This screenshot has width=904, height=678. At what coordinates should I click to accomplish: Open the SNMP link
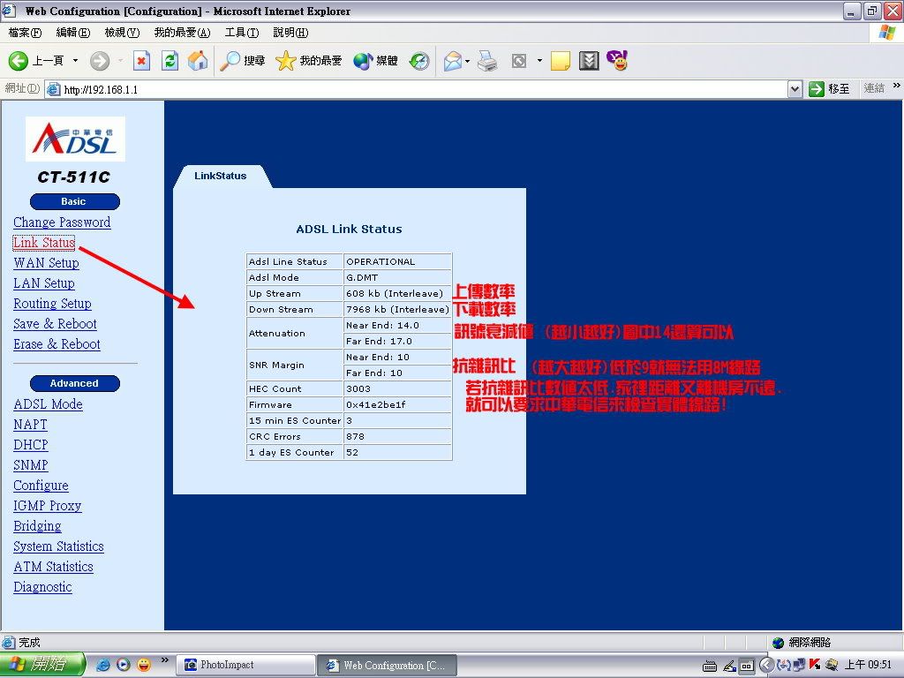[31, 464]
